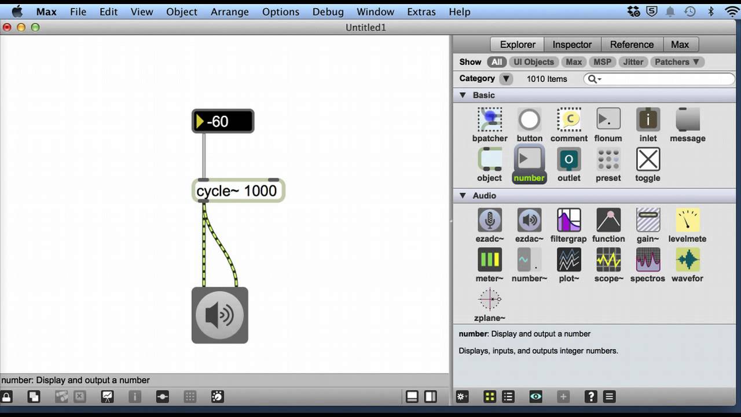Select the plot~ object icon

click(568, 259)
